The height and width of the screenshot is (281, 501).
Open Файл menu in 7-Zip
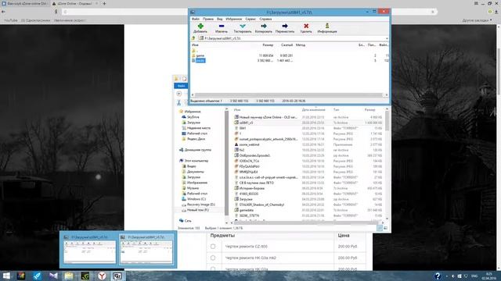coord(196,19)
